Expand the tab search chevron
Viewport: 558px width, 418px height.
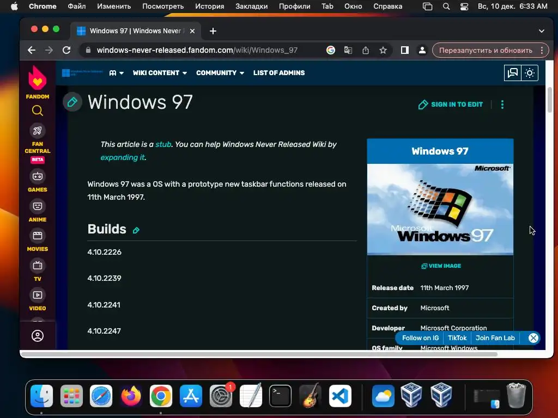pos(541,31)
